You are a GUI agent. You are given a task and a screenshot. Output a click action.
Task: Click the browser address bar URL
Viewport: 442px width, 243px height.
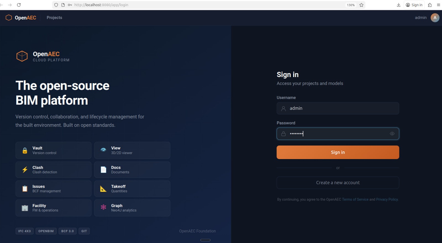click(101, 5)
